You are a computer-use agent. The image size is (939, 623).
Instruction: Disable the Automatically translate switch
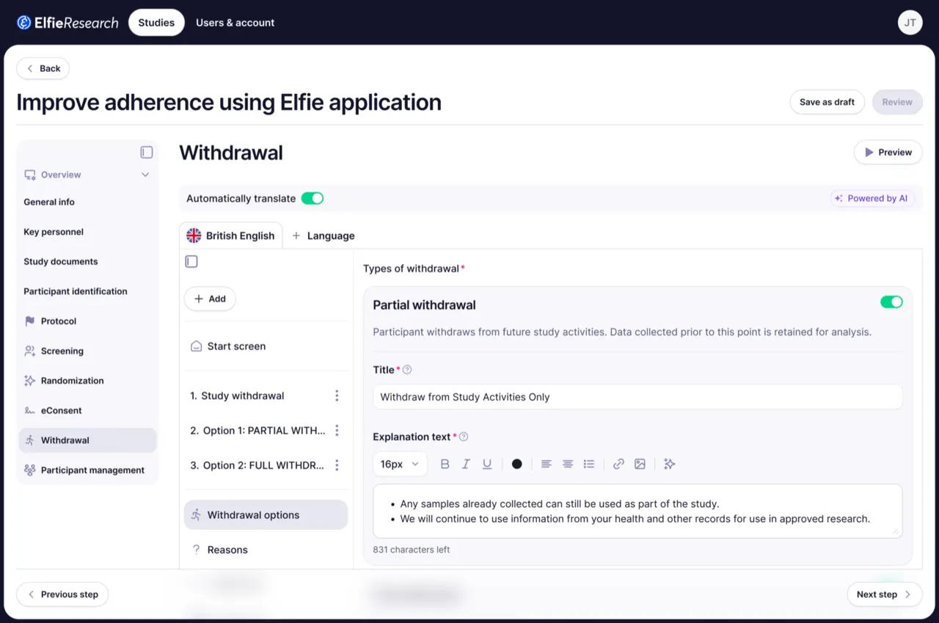(x=313, y=198)
